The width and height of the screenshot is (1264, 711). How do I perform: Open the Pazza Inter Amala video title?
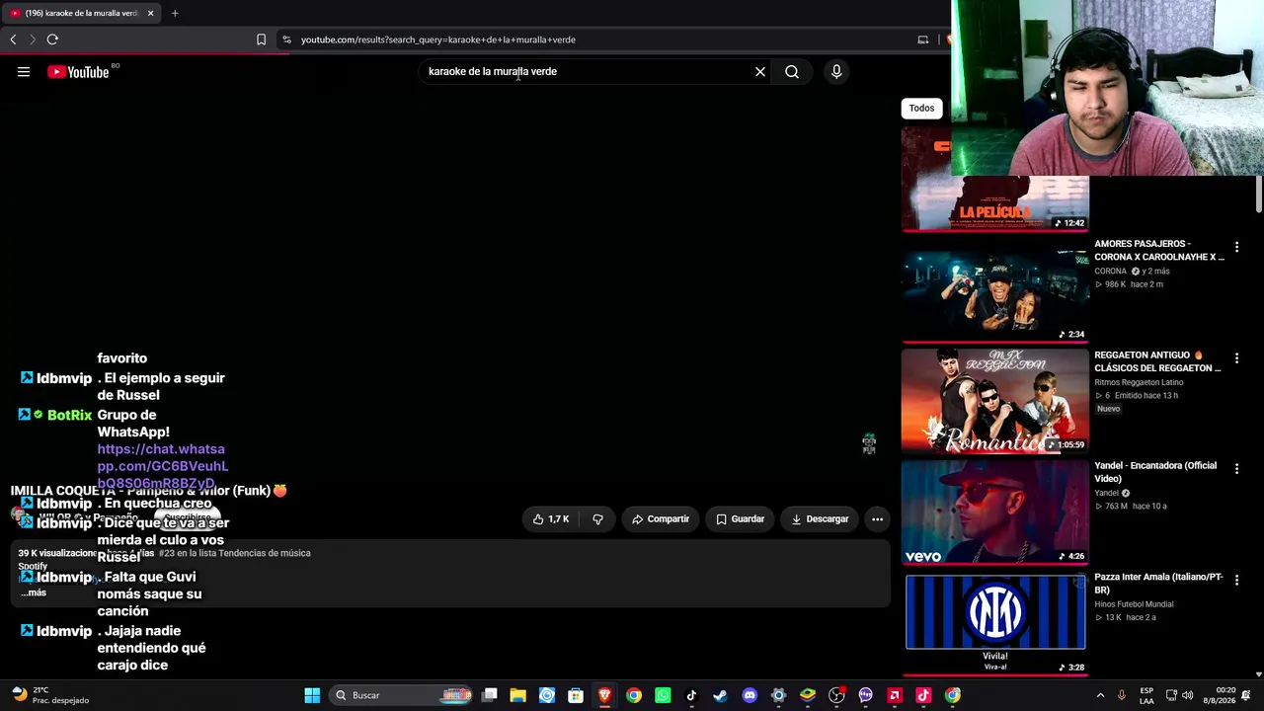[x=1158, y=583]
